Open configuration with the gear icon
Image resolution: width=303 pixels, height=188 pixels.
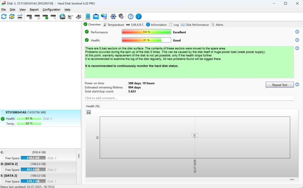113,16
